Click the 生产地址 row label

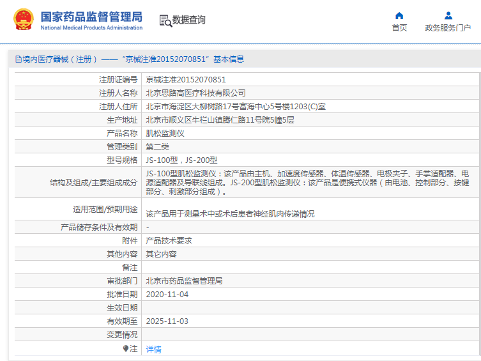pos(122,120)
